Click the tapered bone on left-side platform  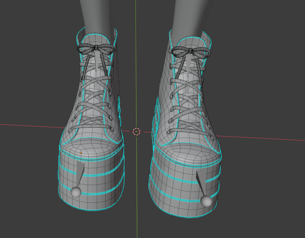[79, 173]
